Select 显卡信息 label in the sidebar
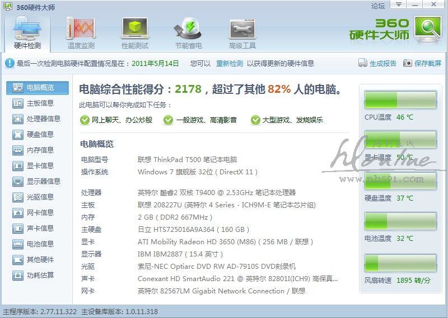The height and width of the screenshot is (318, 448). [x=40, y=165]
